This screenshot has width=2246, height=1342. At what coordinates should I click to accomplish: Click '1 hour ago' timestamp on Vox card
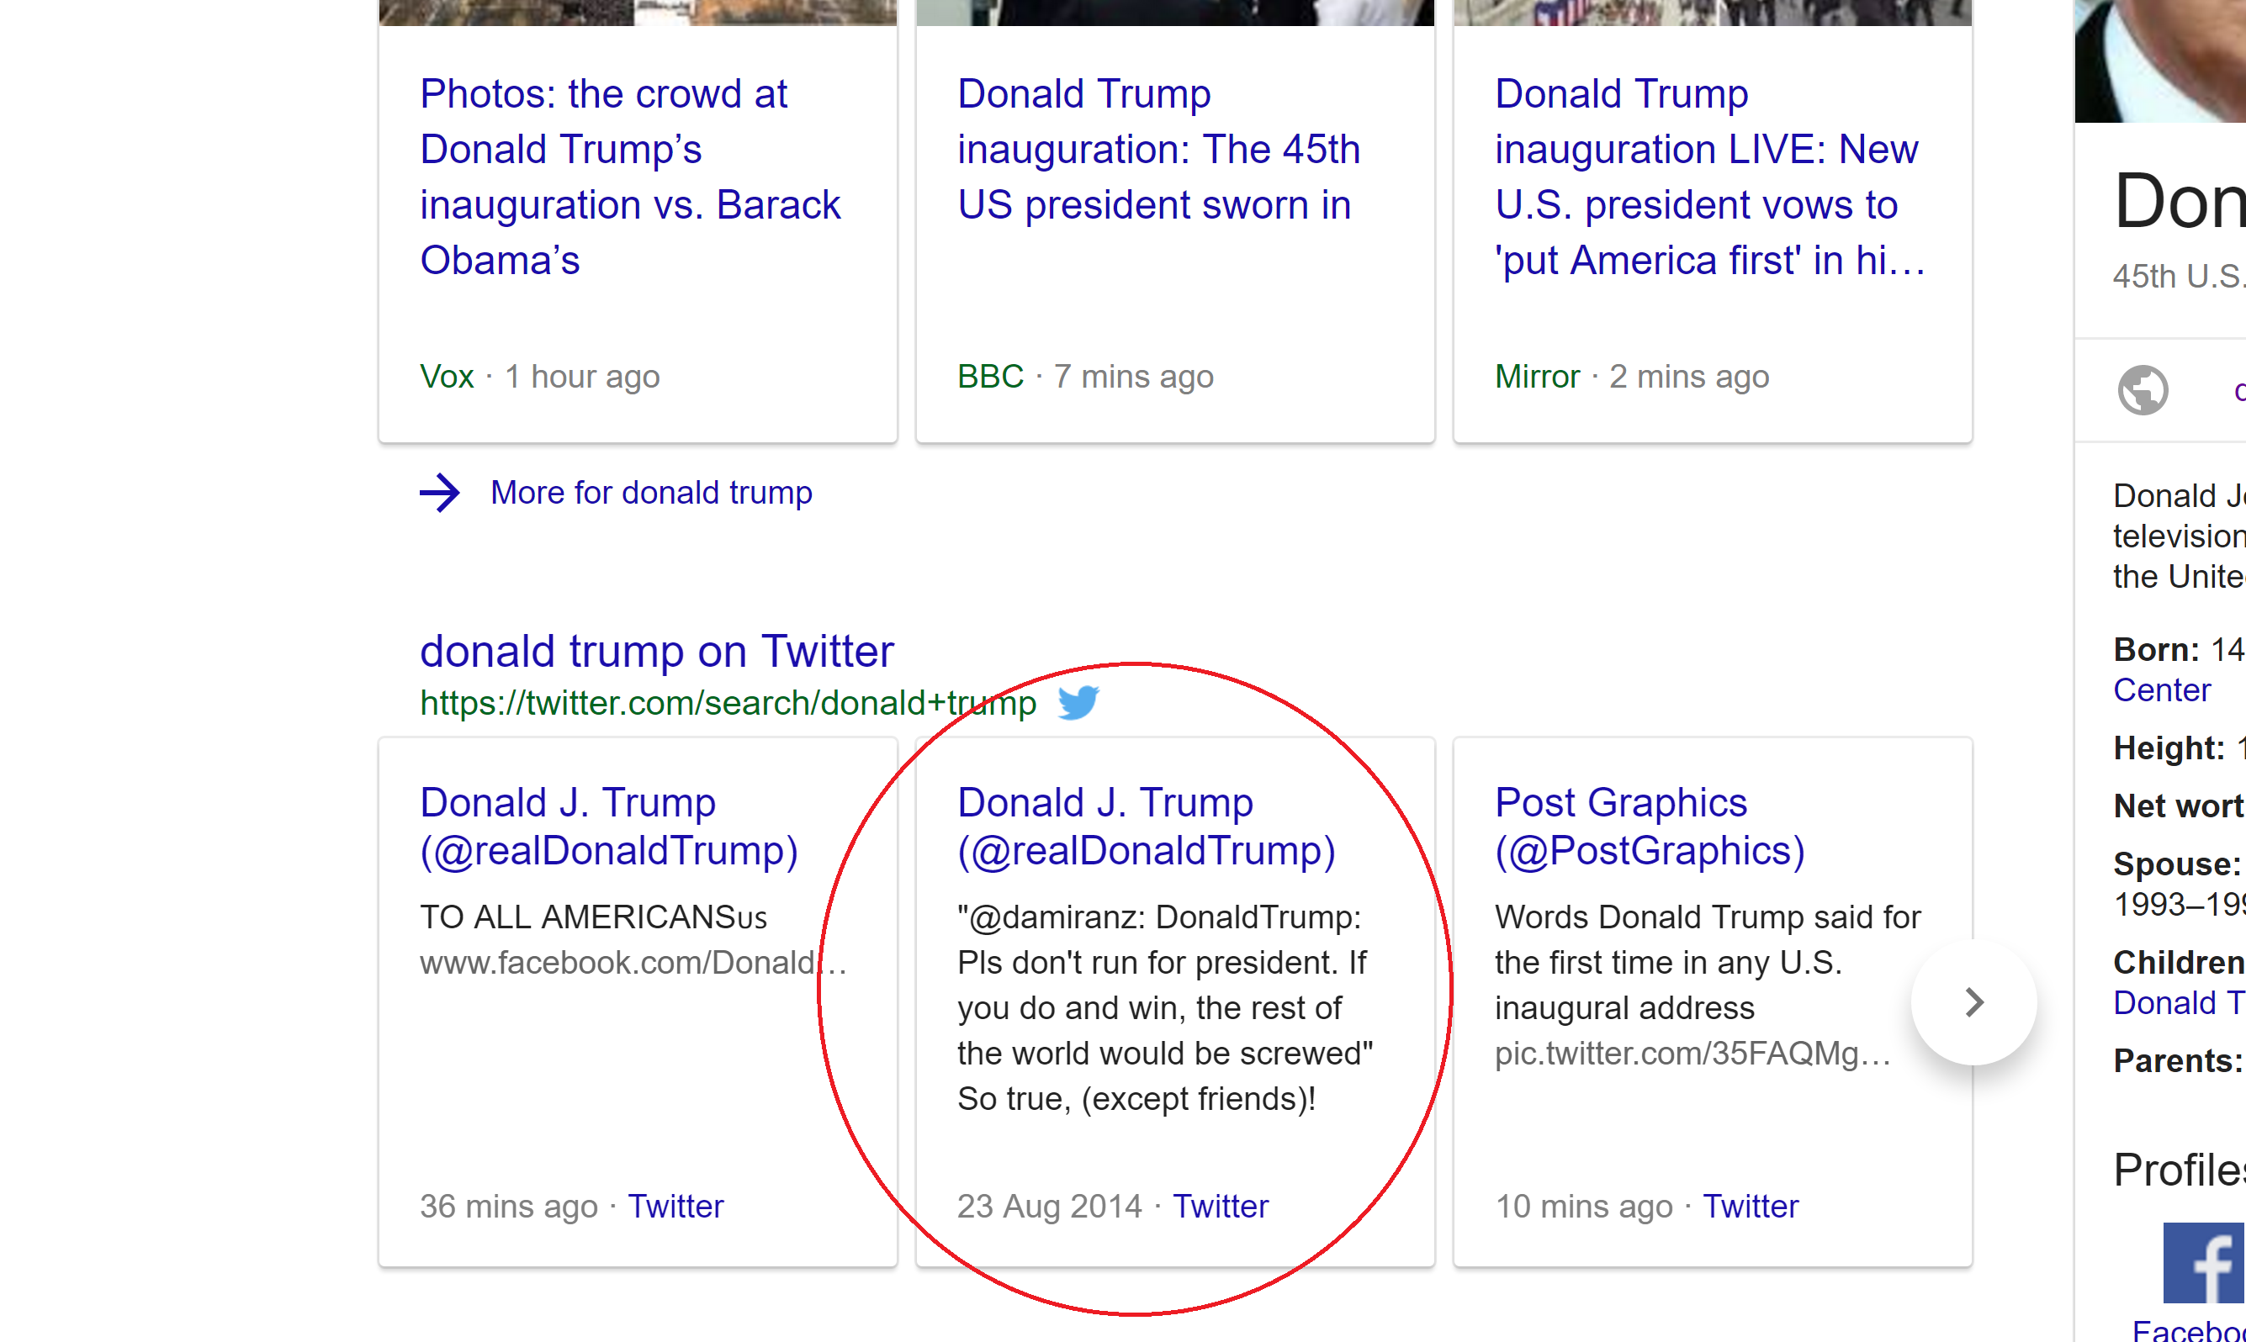click(583, 376)
